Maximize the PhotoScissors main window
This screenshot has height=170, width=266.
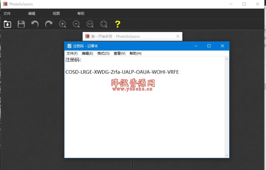click(x=244, y=4)
